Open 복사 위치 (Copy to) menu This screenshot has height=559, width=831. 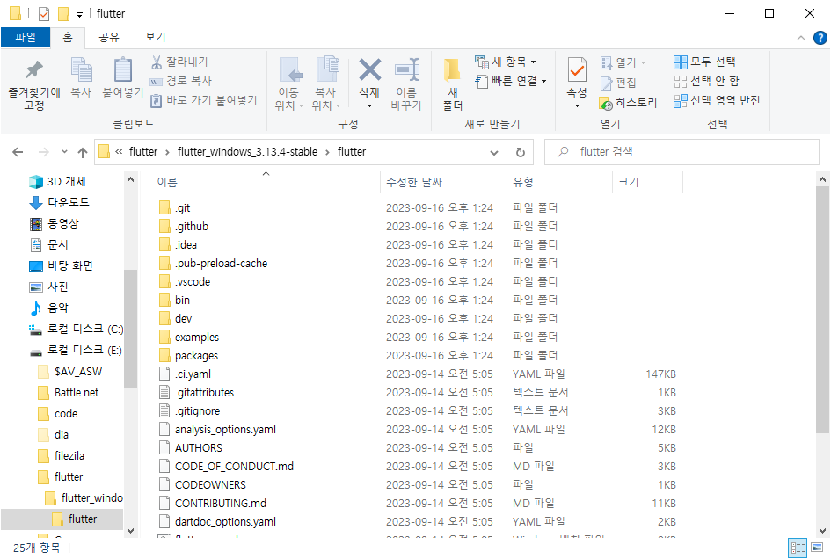tap(326, 83)
